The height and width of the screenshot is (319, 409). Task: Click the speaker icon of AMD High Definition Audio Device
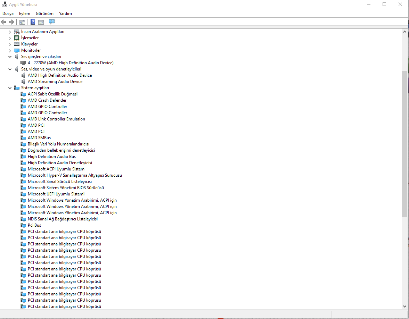(x=23, y=75)
